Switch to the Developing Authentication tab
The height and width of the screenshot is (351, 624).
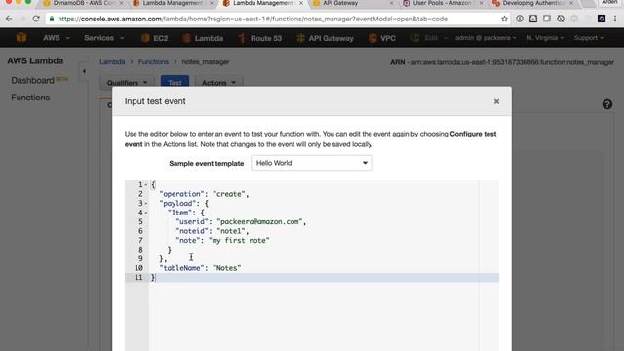(x=532, y=4)
